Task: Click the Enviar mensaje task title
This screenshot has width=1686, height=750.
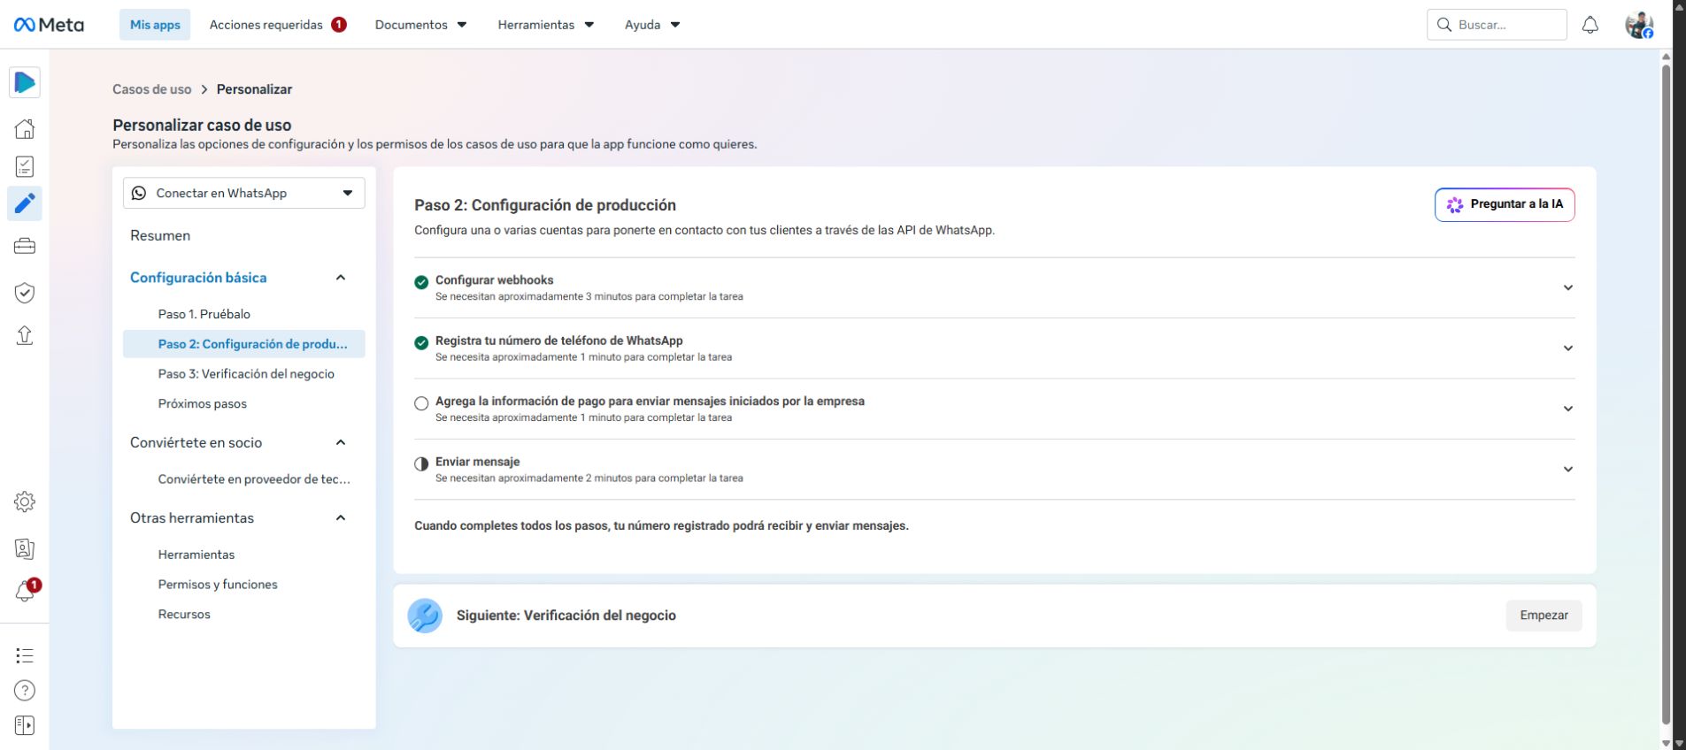Action: coord(478,462)
